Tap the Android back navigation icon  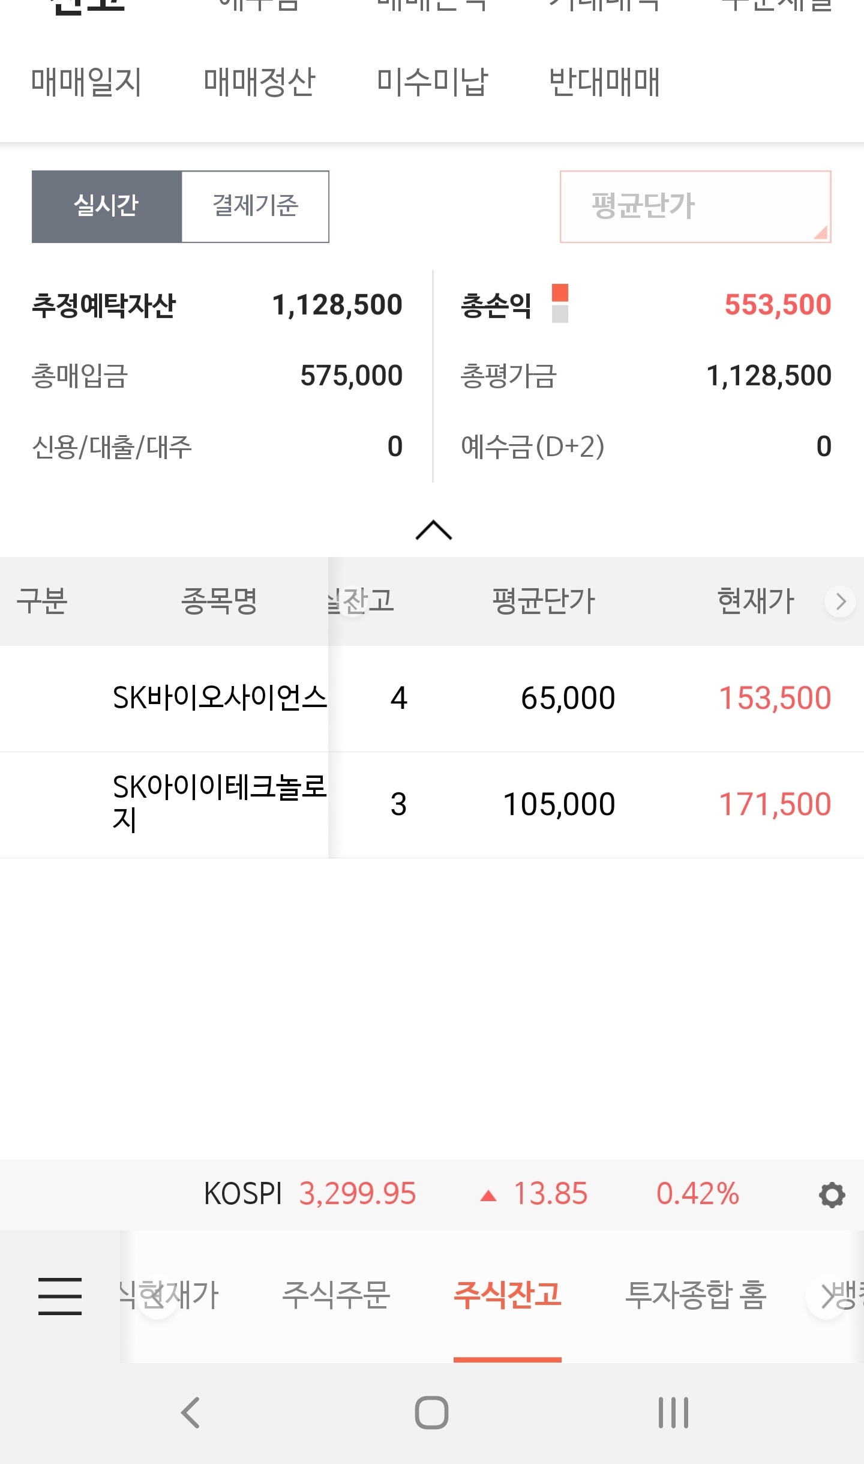pyautogui.click(x=190, y=1412)
